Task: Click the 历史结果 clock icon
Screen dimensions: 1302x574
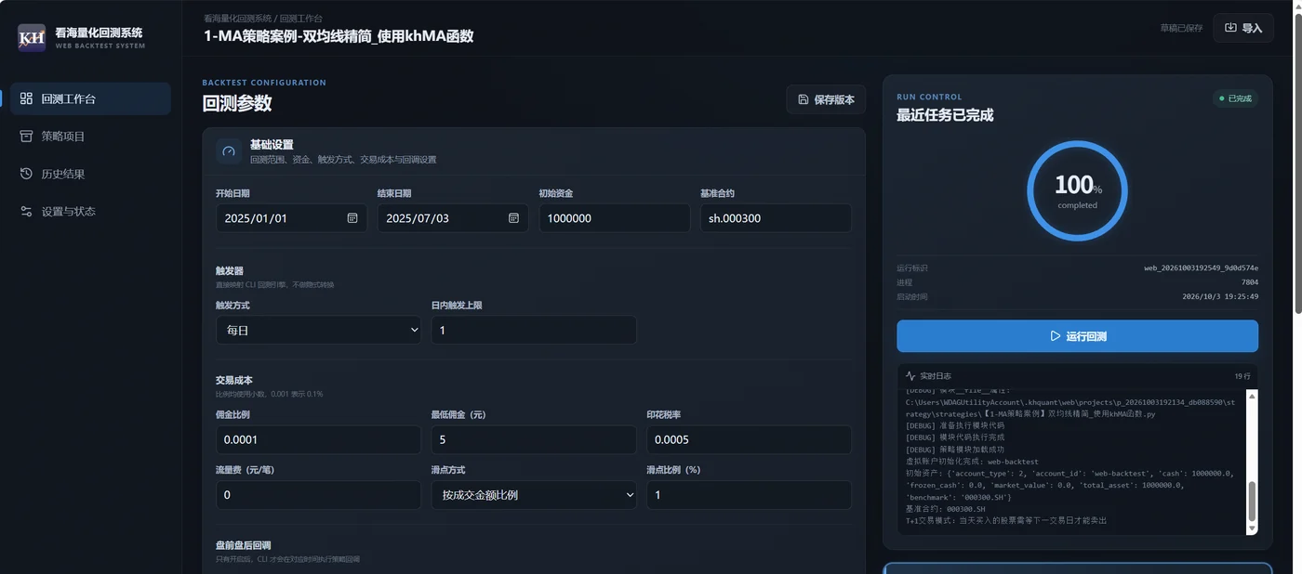Action: coord(26,174)
